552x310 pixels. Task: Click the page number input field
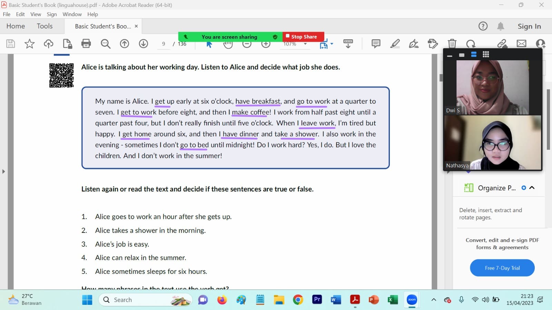click(x=163, y=44)
